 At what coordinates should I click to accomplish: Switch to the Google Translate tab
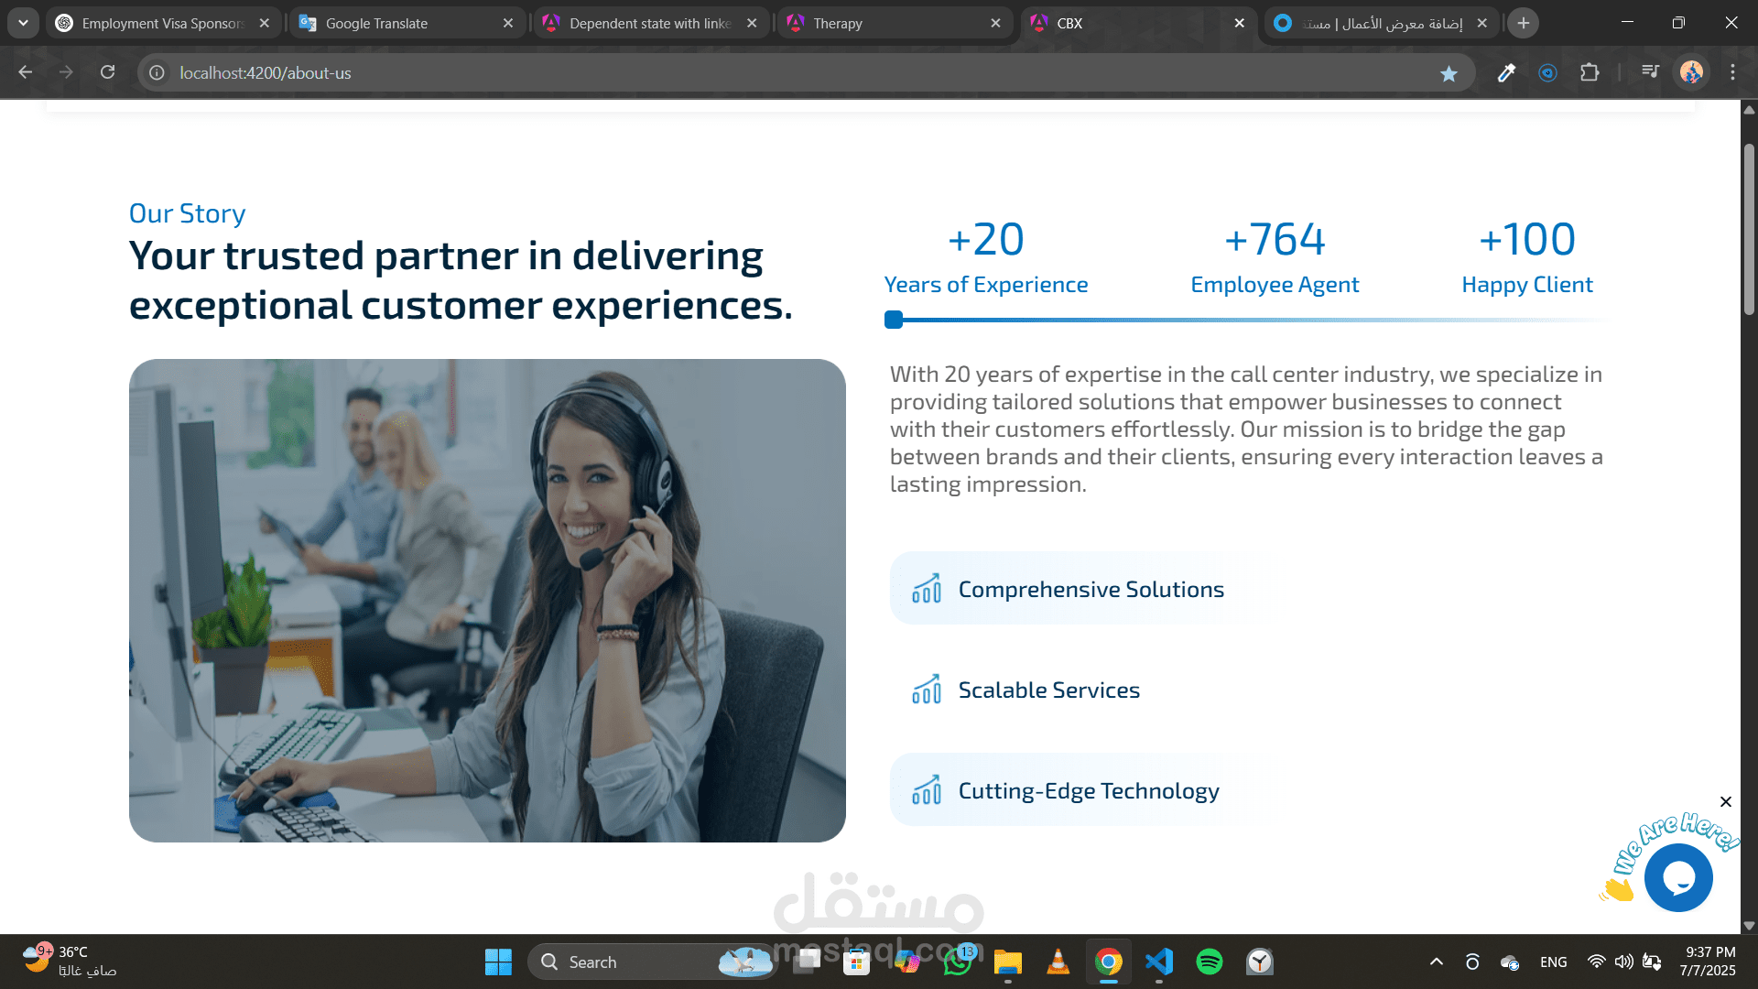point(407,24)
